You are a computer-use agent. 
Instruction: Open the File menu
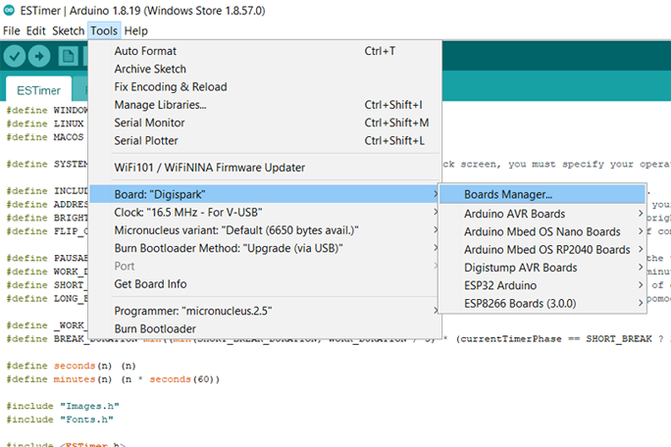12,31
